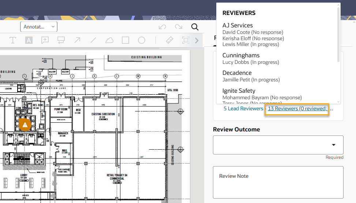Screen dimensions: 356x203
Task: Select the rectangle shape tool
Action: pyautogui.click(x=125, y=40)
